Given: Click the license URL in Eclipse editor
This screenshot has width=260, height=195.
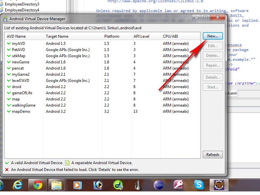Looking at the screenshot, I should 155,1.
